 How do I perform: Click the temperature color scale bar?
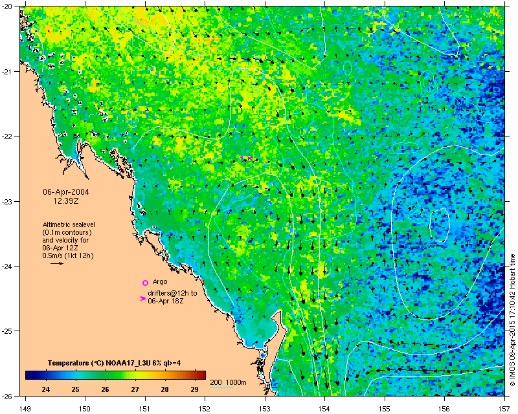click(x=116, y=375)
